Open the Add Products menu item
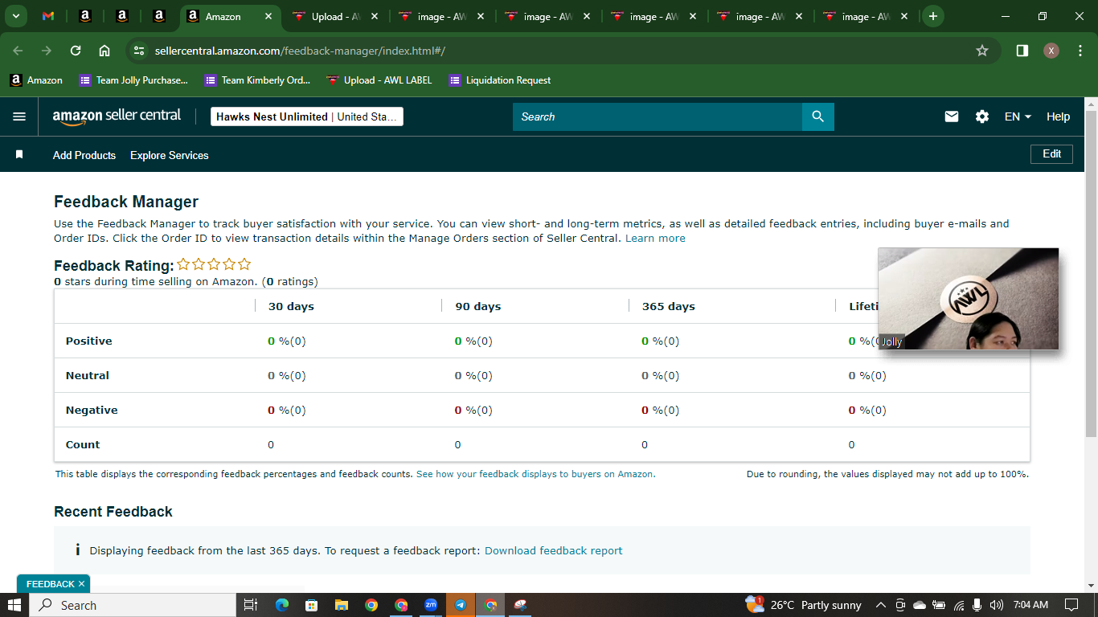Screen dimensions: 1098x617 84,155
